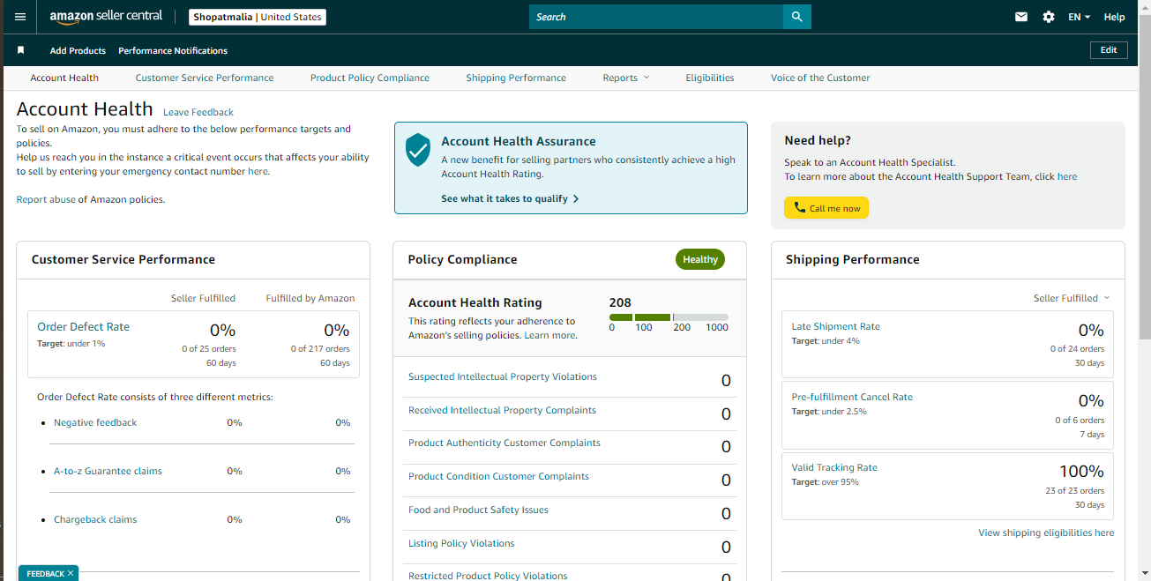Click the Feedback tab label
1151x581 pixels.
tap(45, 573)
